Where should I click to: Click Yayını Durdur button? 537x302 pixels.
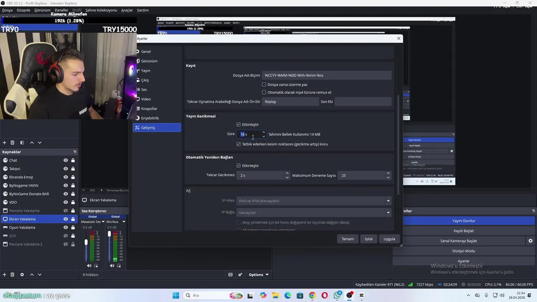click(x=464, y=221)
